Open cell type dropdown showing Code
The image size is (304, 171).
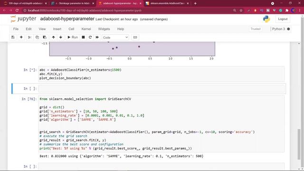(115, 38)
